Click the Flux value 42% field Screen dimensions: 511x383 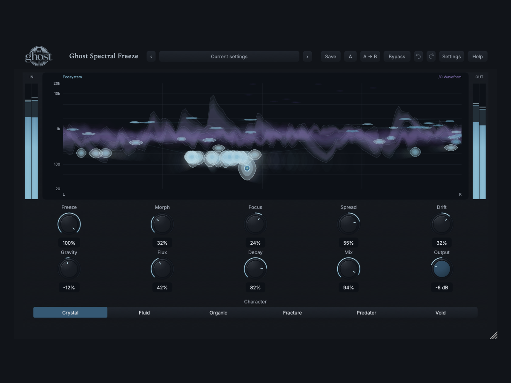click(162, 288)
